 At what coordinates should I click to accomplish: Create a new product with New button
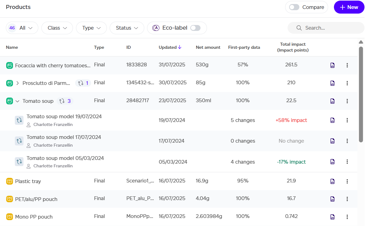[349, 7]
